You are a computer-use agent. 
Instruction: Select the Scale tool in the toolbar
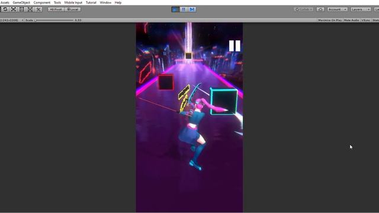14,9
